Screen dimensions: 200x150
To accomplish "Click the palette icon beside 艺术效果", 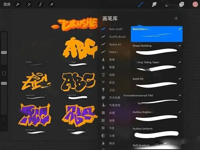I will tap(103, 98).
